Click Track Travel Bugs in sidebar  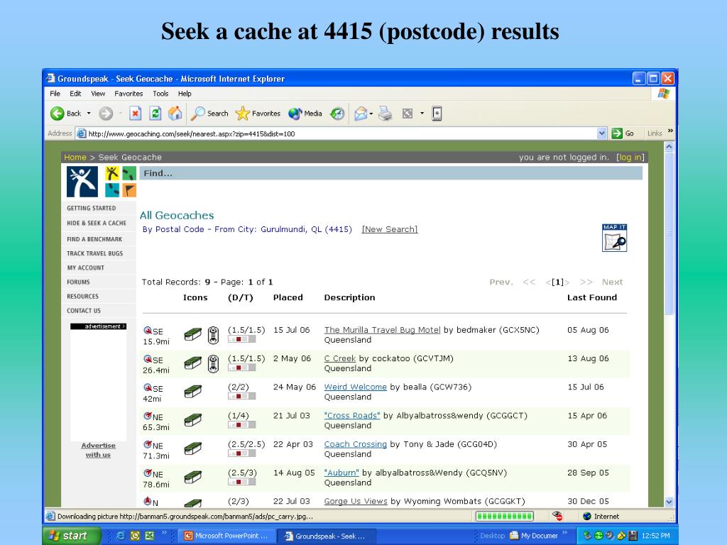pyautogui.click(x=95, y=253)
